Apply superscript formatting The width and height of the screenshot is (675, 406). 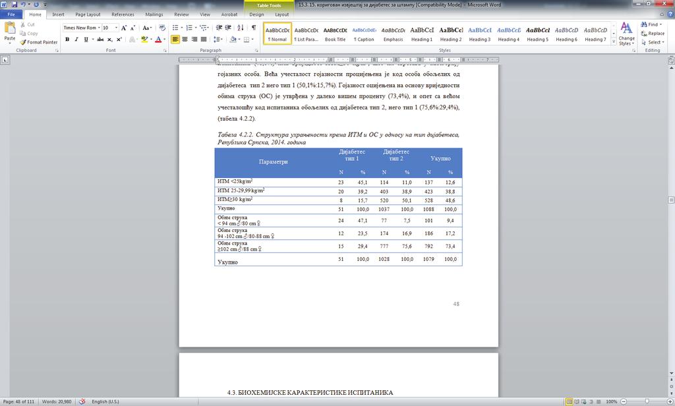[119, 40]
